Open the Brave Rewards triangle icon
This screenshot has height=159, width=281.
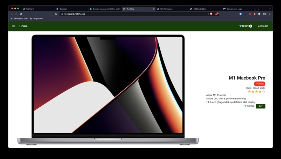point(217,14)
